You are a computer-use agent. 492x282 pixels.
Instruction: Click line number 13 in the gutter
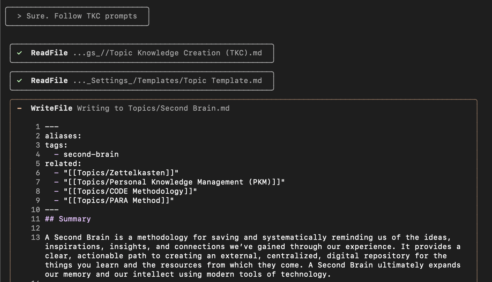35,238
